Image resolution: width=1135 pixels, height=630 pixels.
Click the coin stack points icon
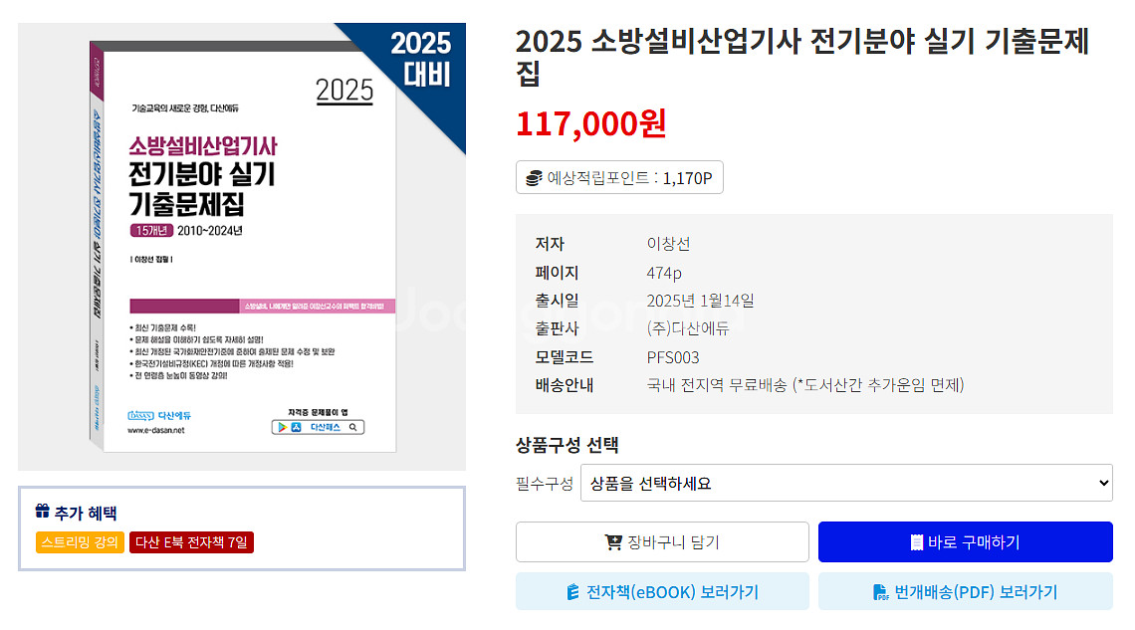[x=535, y=178]
